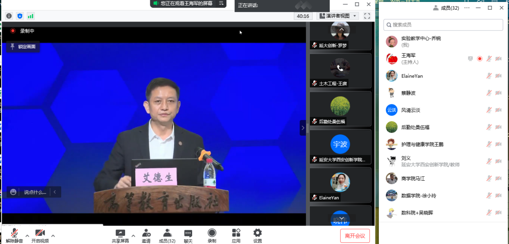Screen dimensions: 509x244
Task: Click the meeting info icon
Action: [9, 16]
